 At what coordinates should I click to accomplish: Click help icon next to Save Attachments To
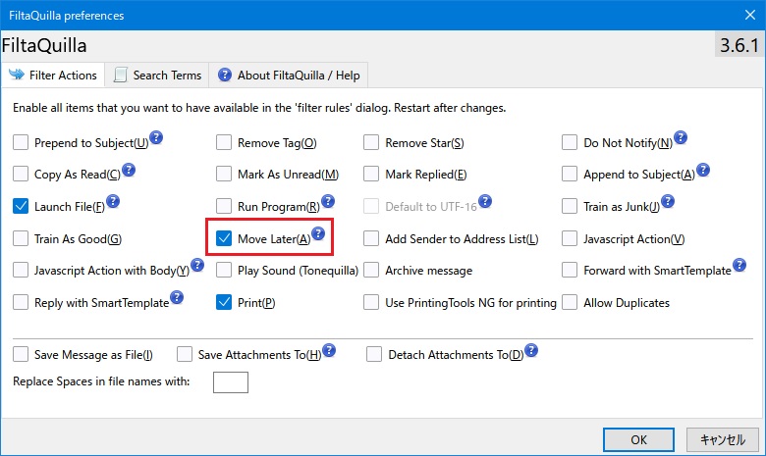tap(329, 350)
